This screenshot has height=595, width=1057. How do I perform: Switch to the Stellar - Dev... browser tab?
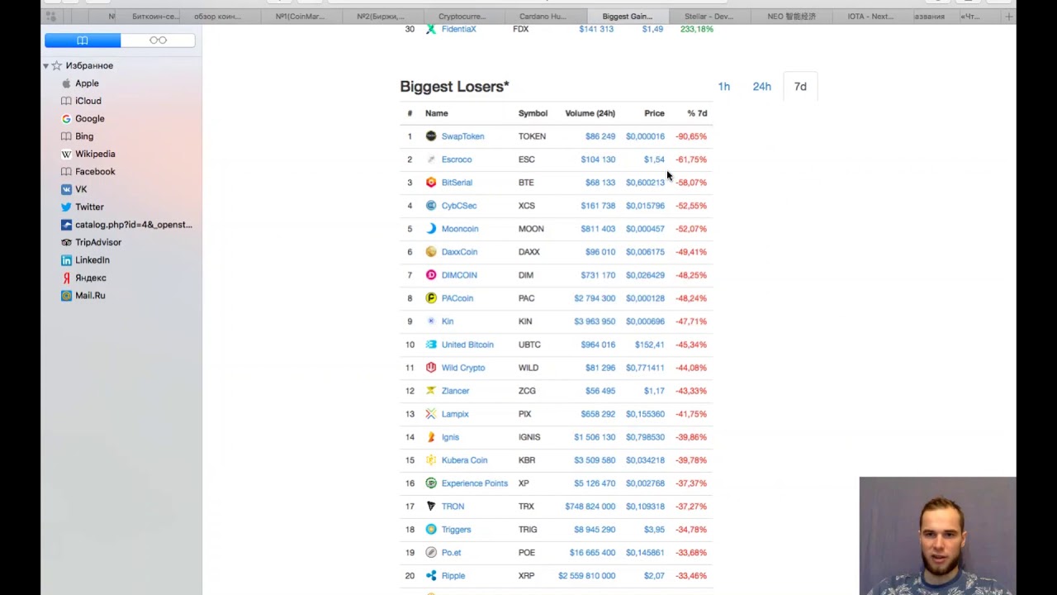tap(709, 17)
